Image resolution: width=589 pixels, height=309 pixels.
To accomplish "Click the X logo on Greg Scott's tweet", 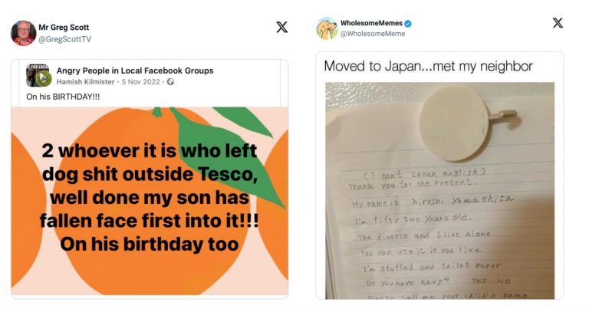I will click(281, 27).
